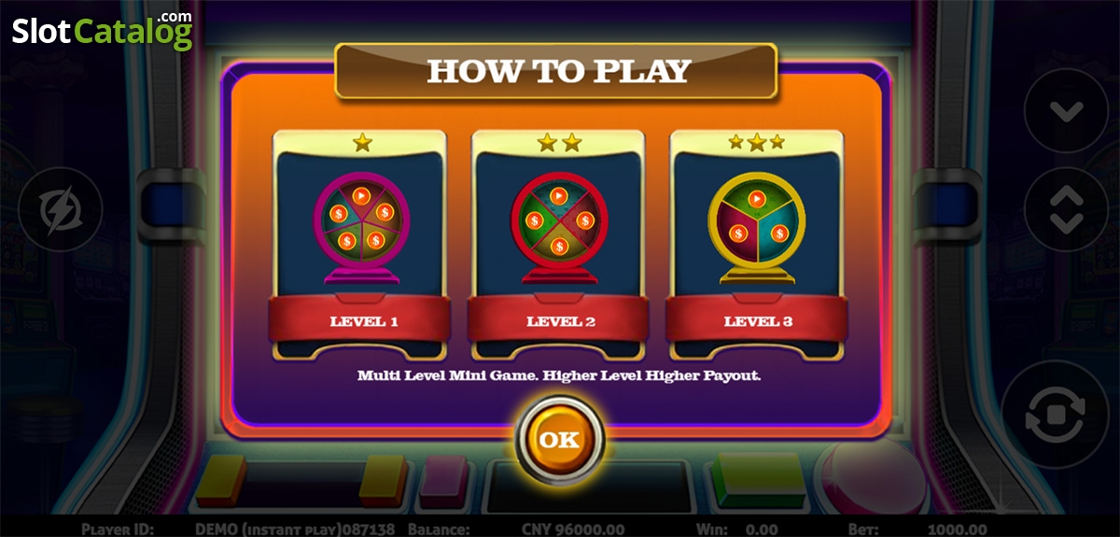Click the HOW TO PLAY title banner
The height and width of the screenshot is (537, 1120).
(556, 71)
